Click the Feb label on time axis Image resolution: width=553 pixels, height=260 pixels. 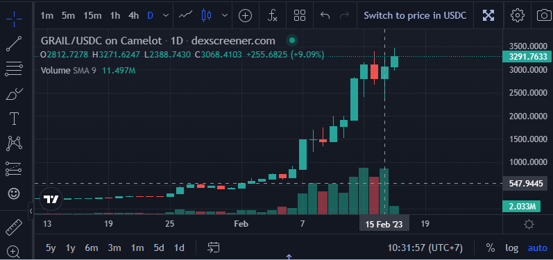(x=241, y=224)
